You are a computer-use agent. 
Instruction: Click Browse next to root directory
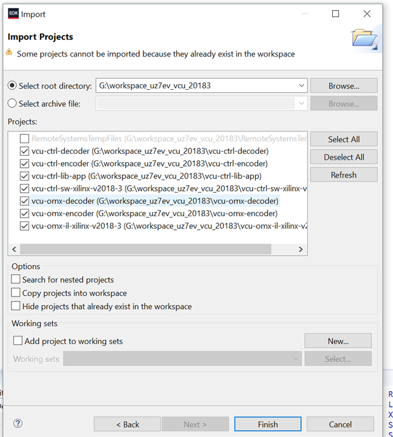[343, 86]
